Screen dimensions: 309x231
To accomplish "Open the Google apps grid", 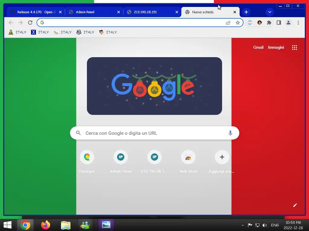I will [295, 47].
